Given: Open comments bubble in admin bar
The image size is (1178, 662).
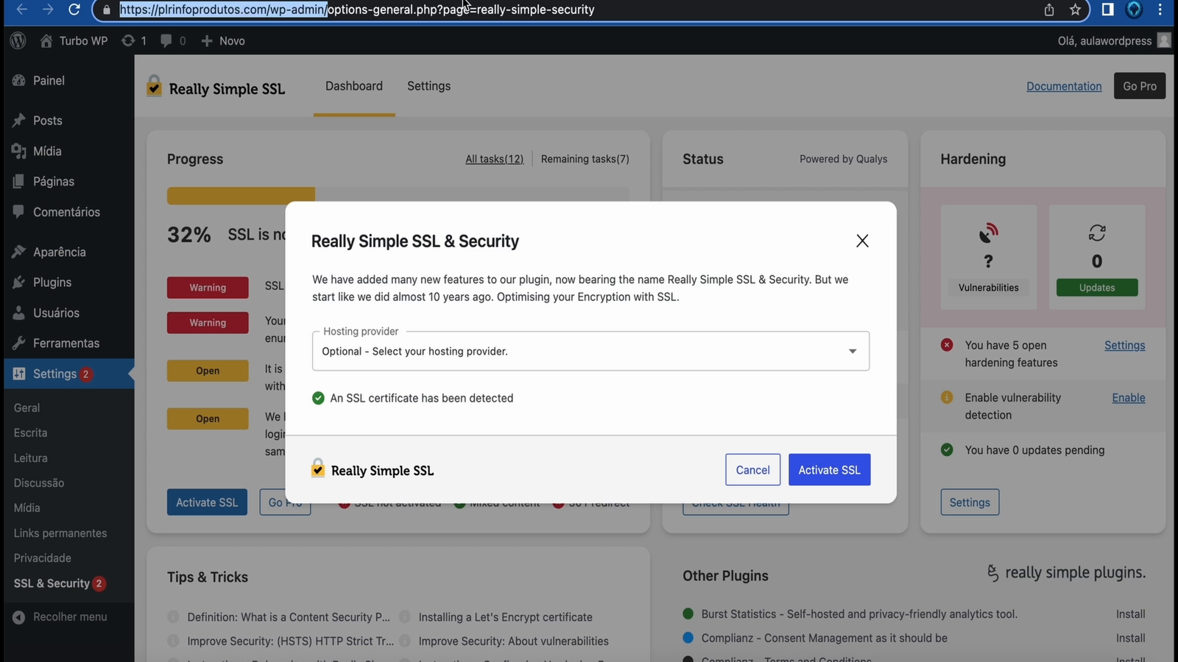Looking at the screenshot, I should pyautogui.click(x=173, y=40).
